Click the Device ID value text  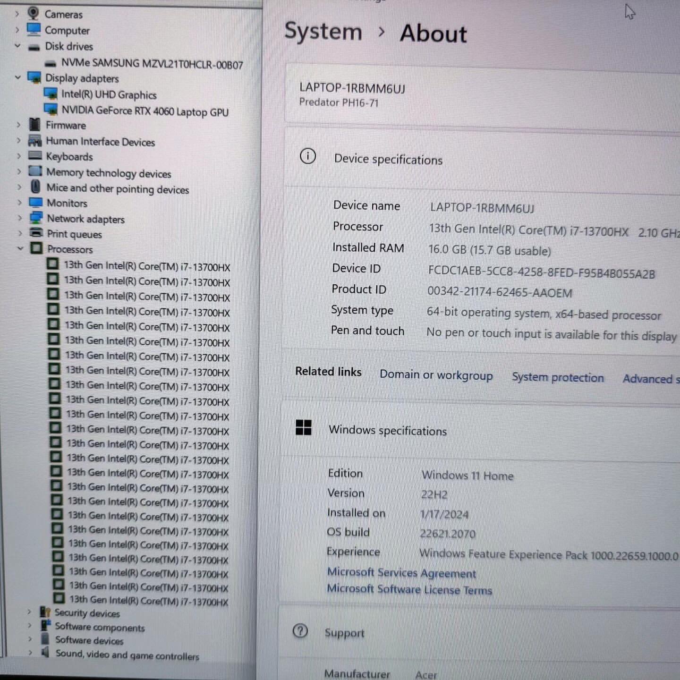pos(542,272)
